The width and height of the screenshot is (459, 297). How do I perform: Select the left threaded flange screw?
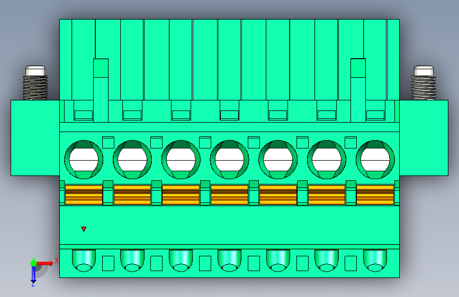tap(35, 83)
